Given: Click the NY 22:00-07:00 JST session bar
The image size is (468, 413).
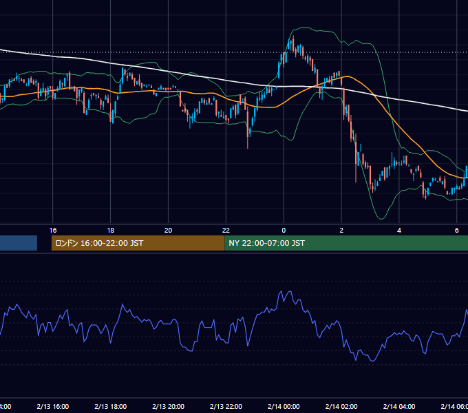Looking at the screenshot, I should [346, 243].
